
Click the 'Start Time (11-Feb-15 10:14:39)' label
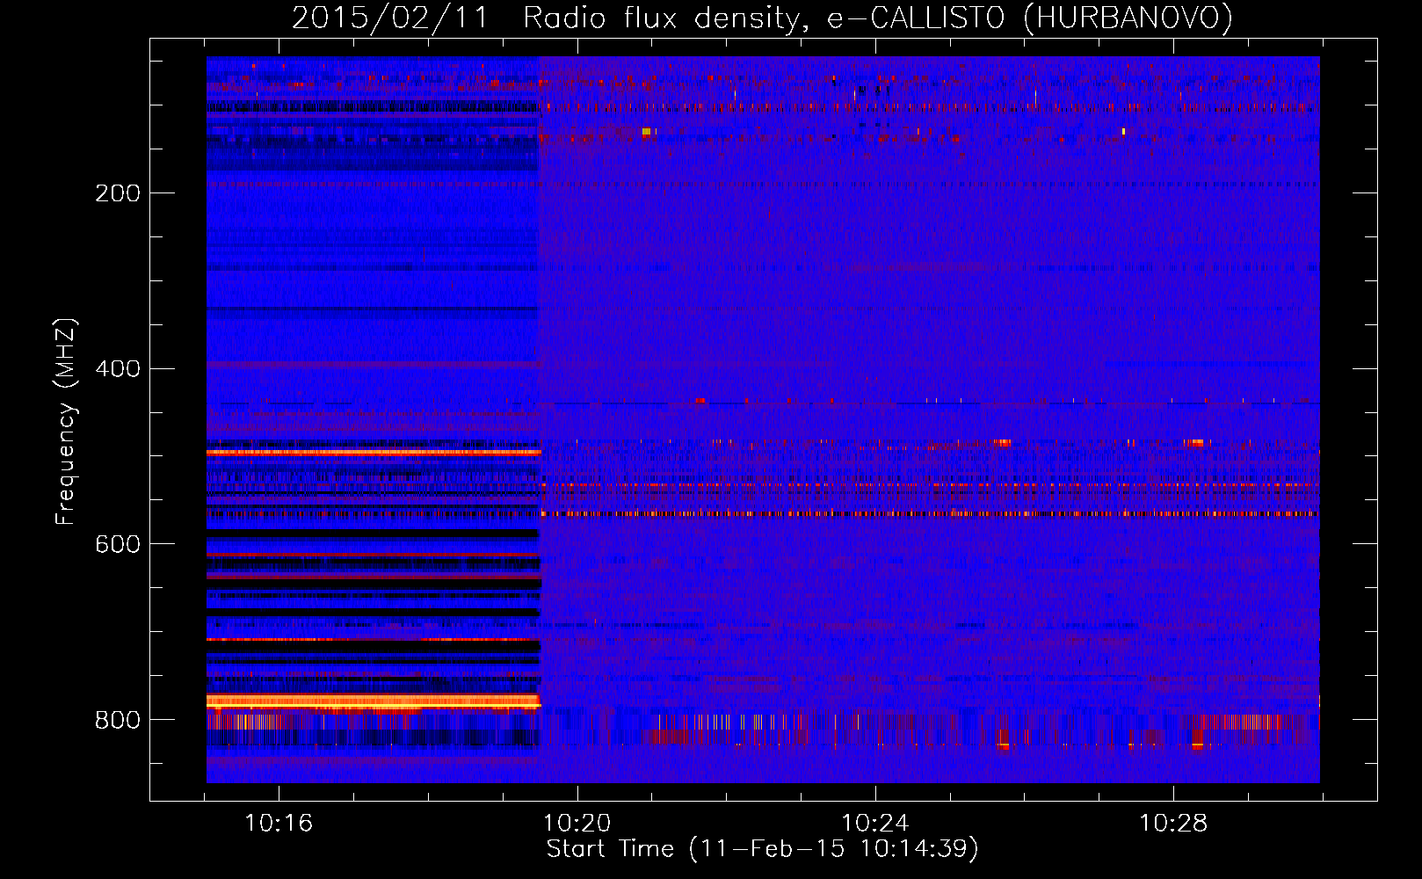tap(762, 849)
